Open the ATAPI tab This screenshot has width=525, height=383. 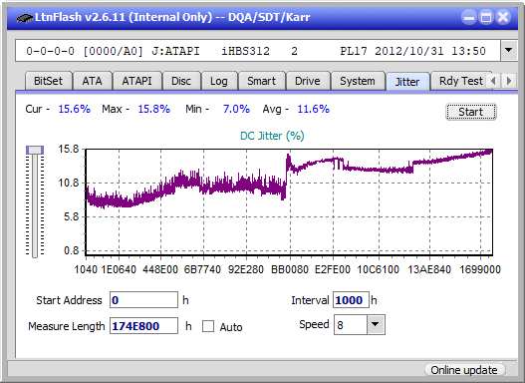[136, 81]
